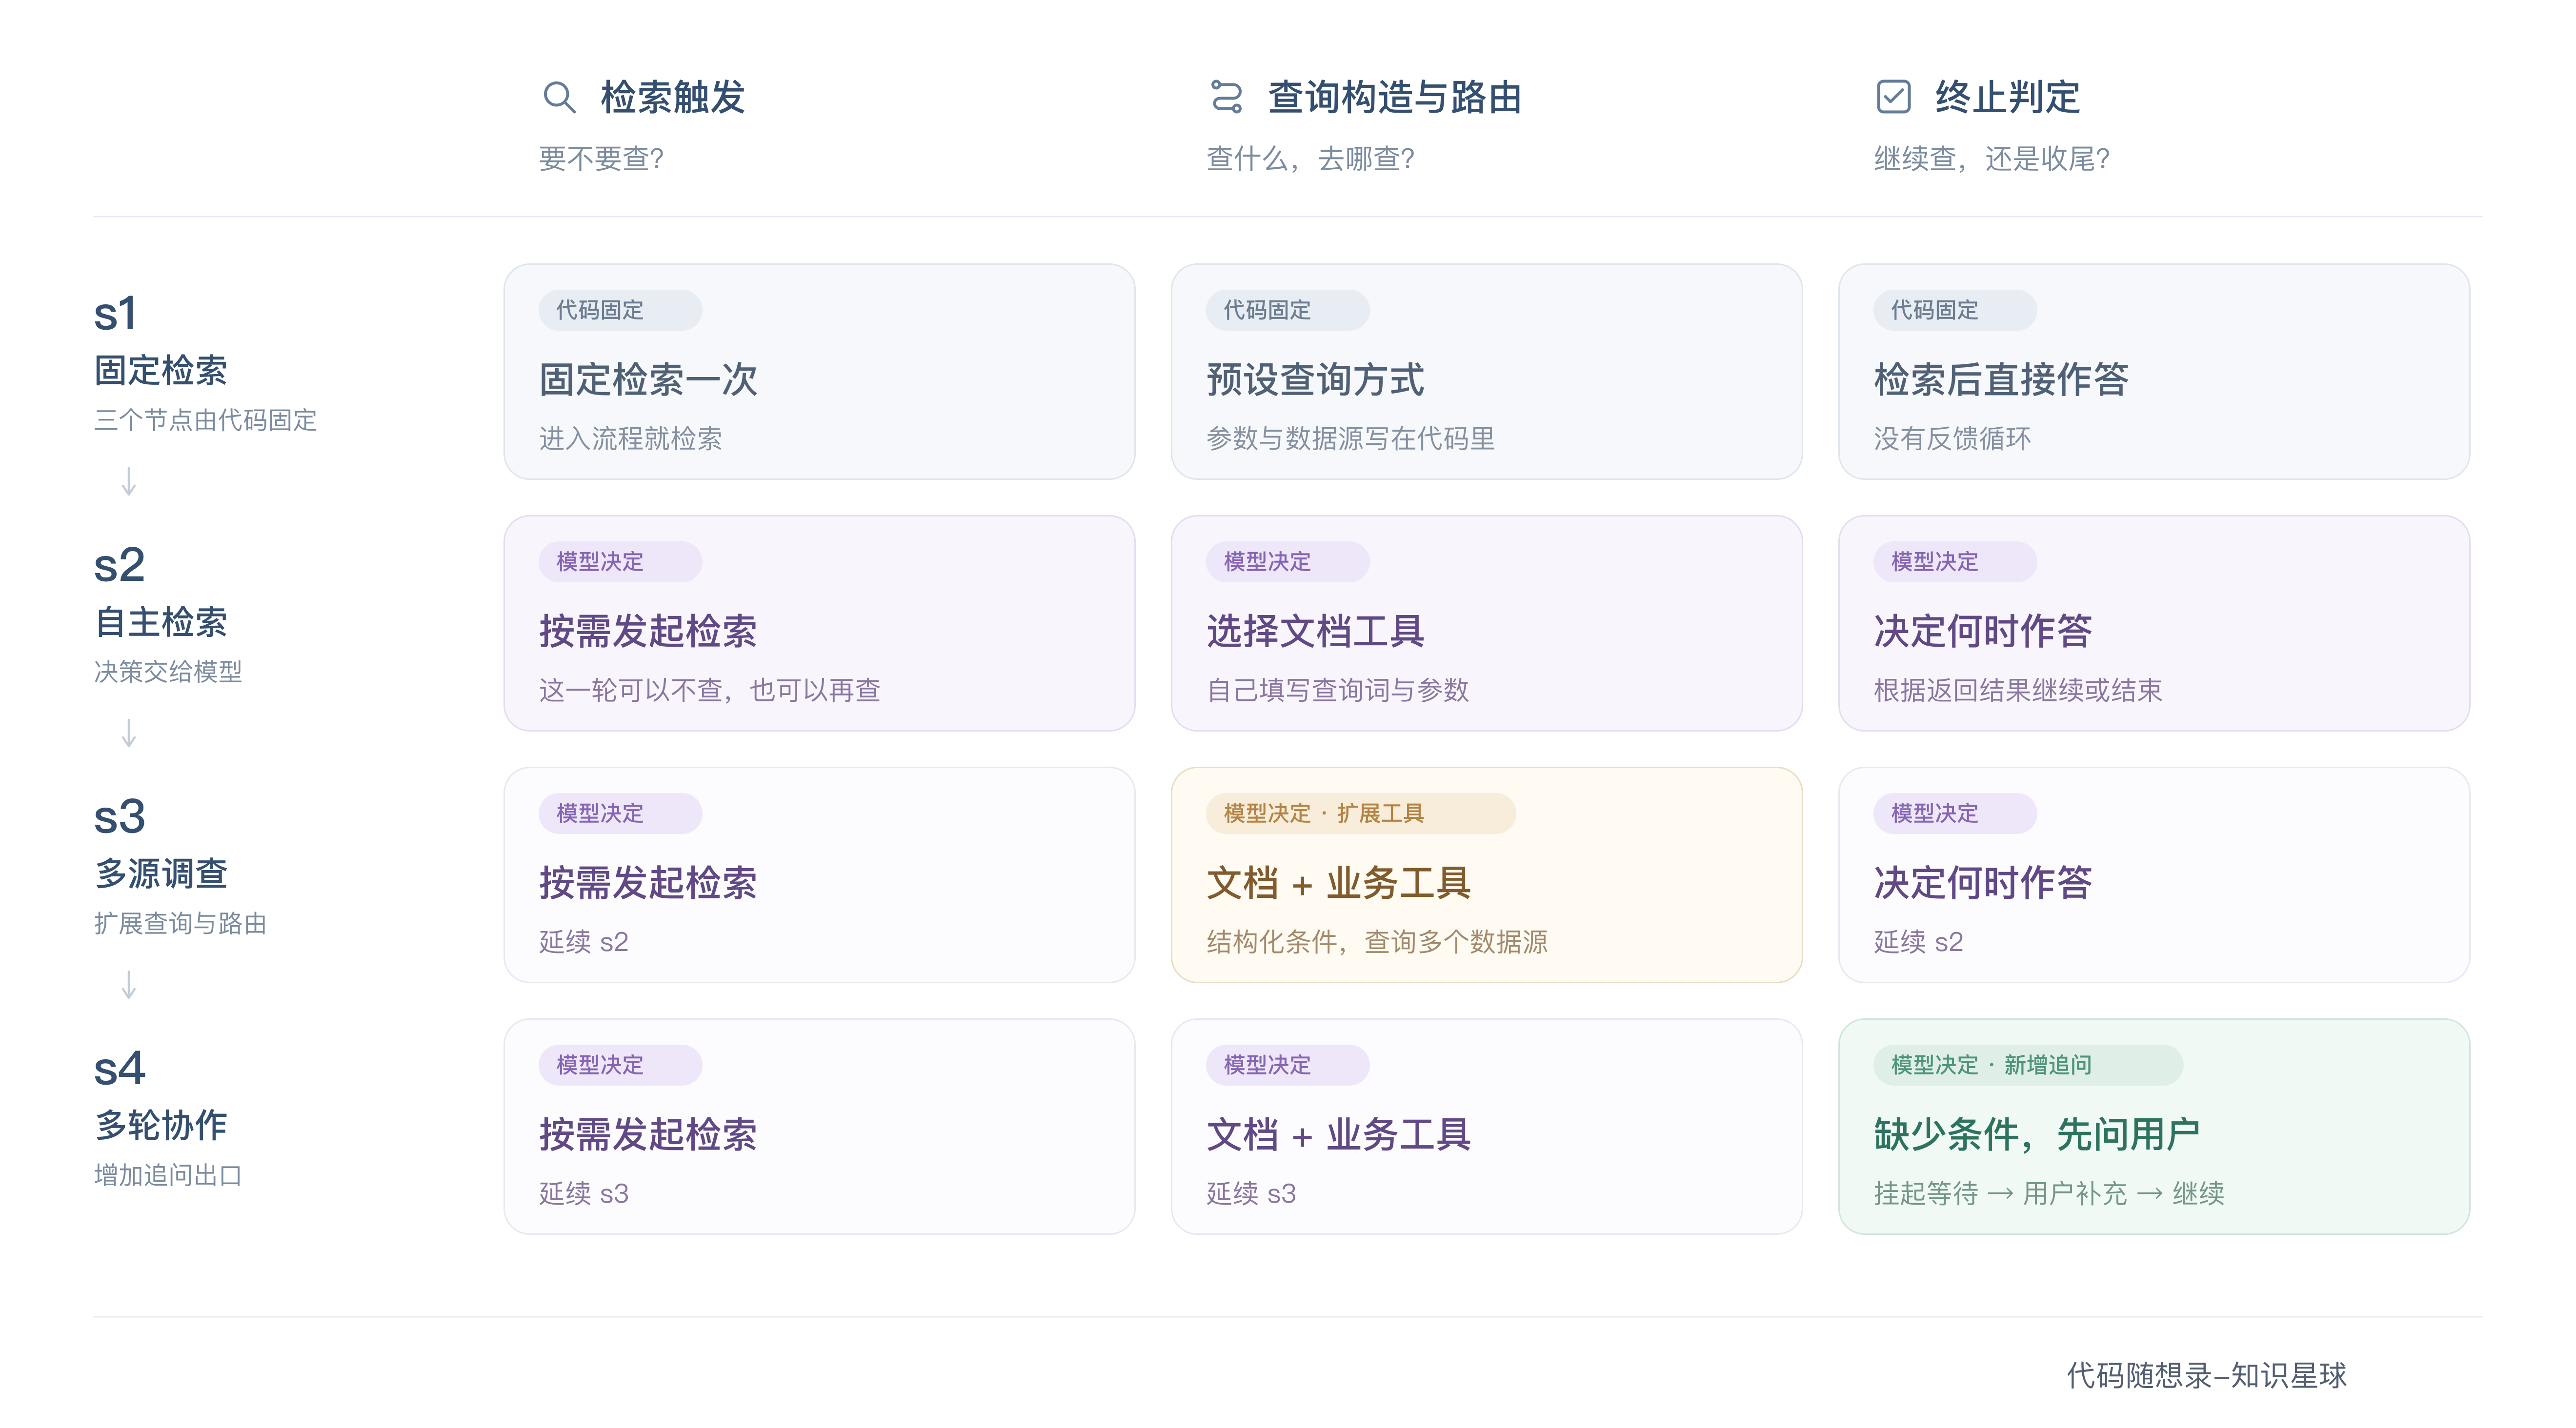The image size is (2576, 1428).
Task: Select the 检索触发 column heading
Action: click(673, 97)
